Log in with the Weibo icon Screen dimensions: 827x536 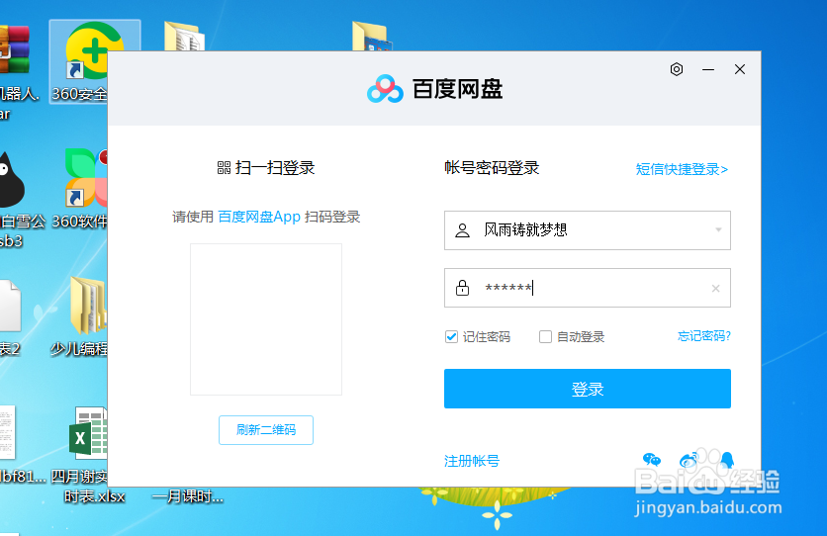click(689, 460)
